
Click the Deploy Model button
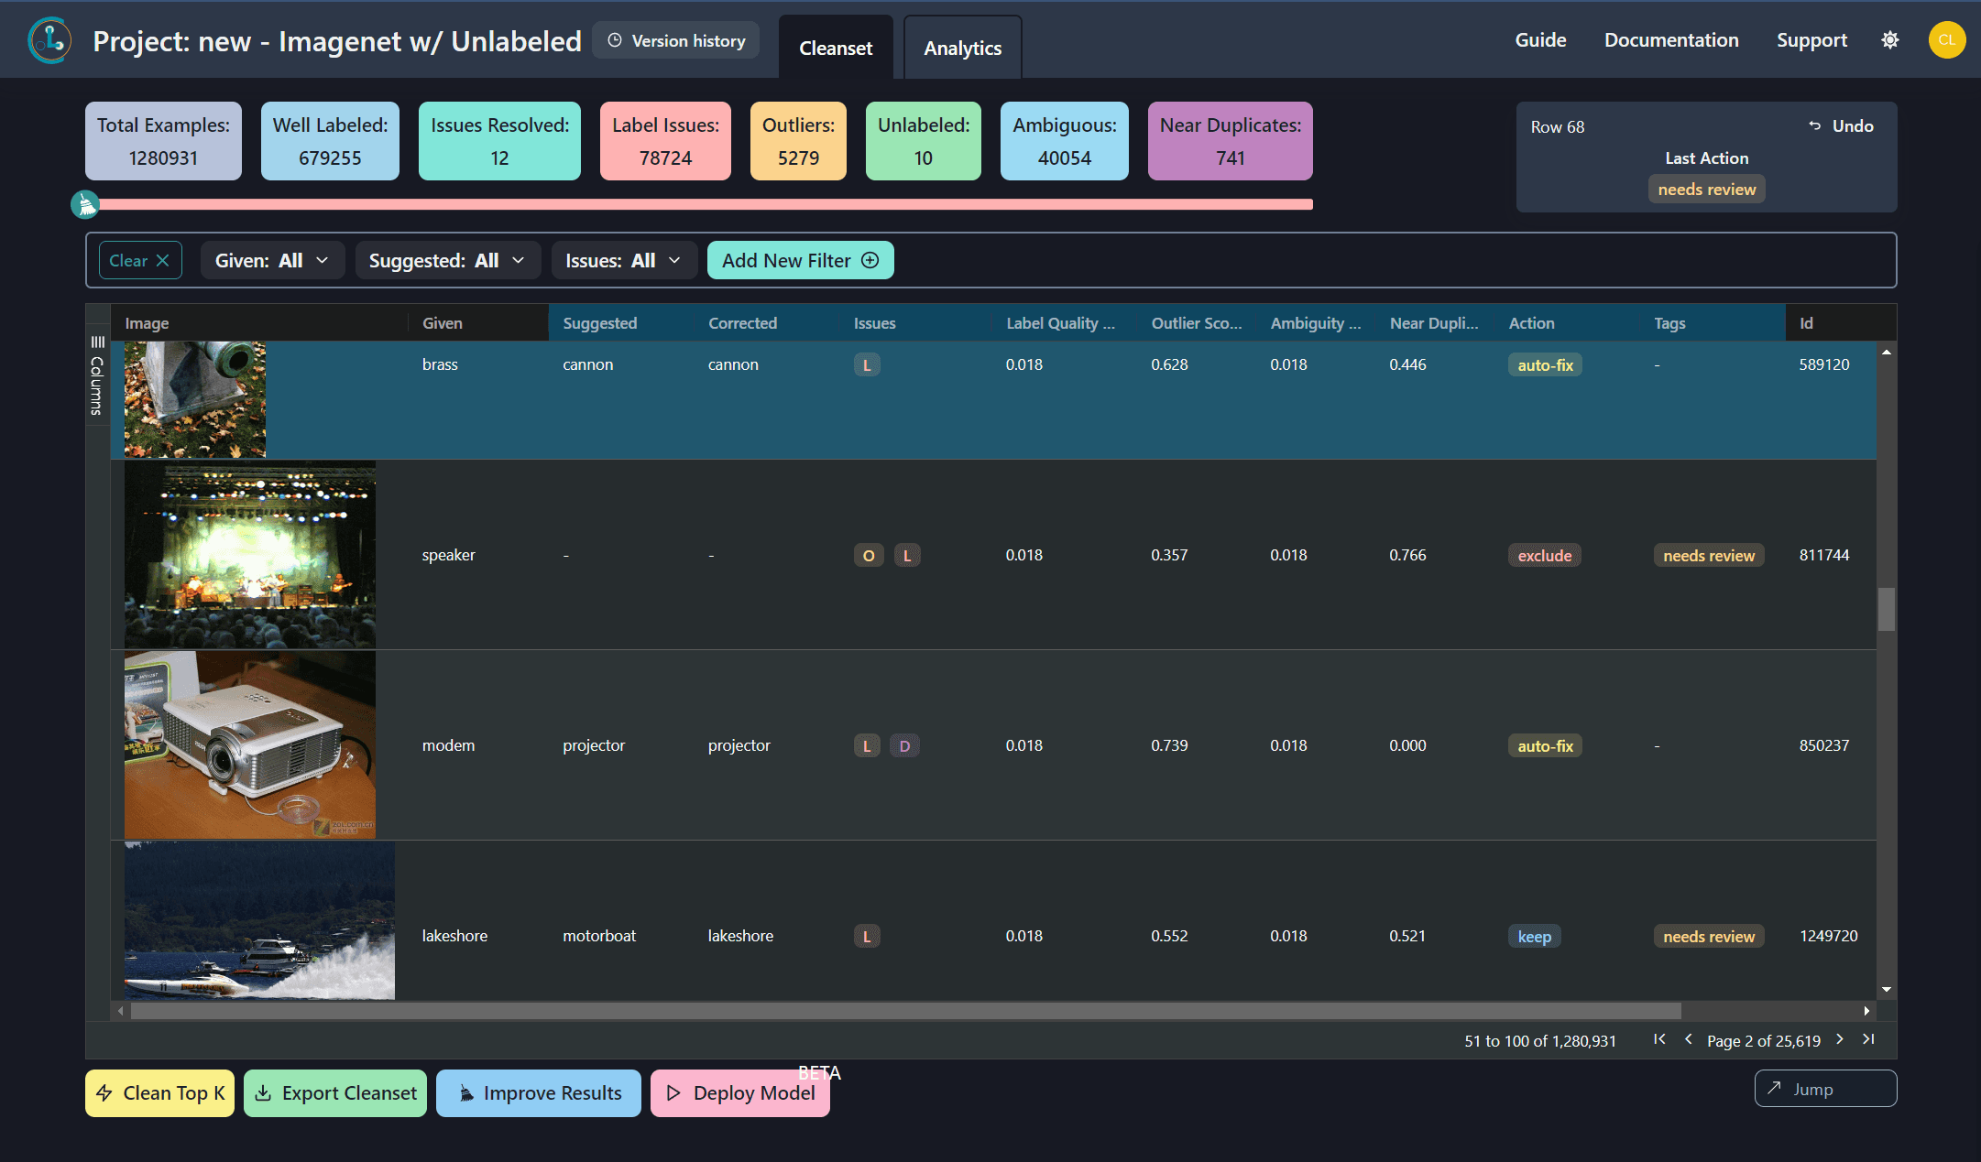[x=739, y=1092]
